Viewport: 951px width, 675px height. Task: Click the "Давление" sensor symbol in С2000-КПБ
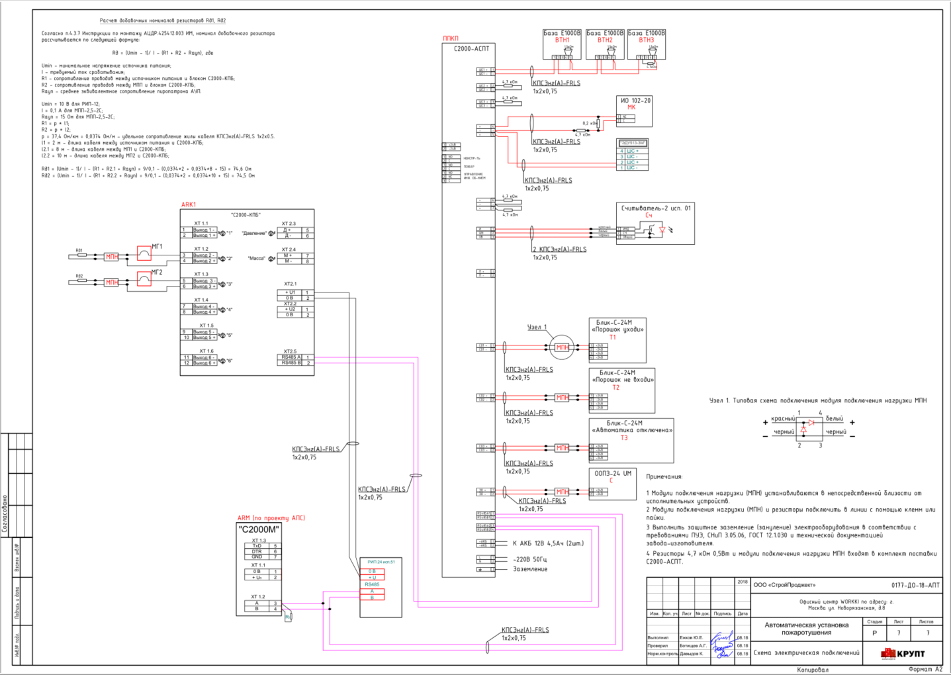coord(271,233)
